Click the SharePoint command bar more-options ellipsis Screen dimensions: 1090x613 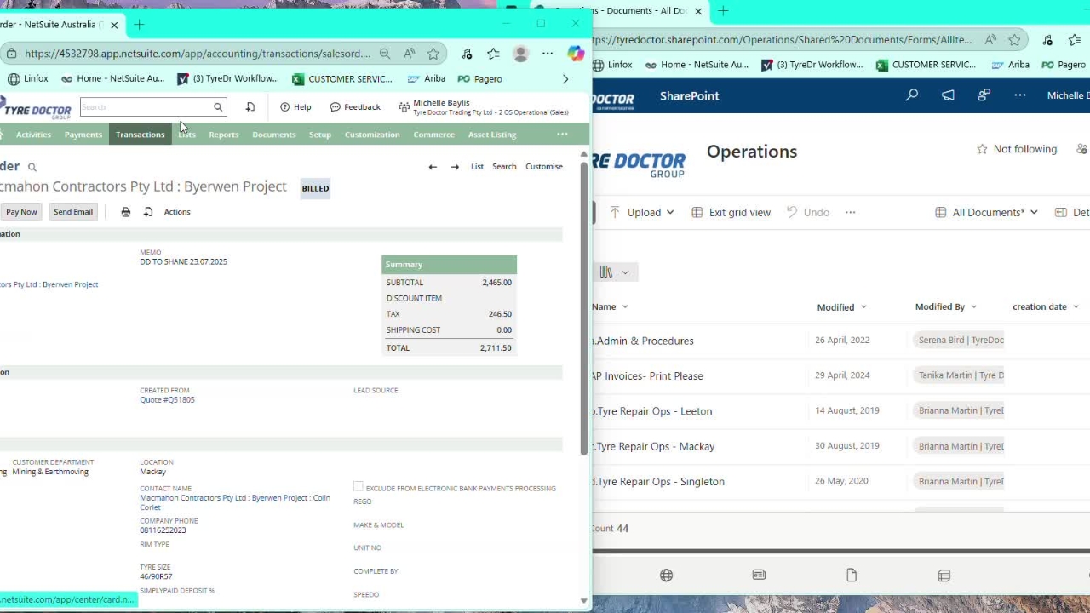(x=850, y=213)
